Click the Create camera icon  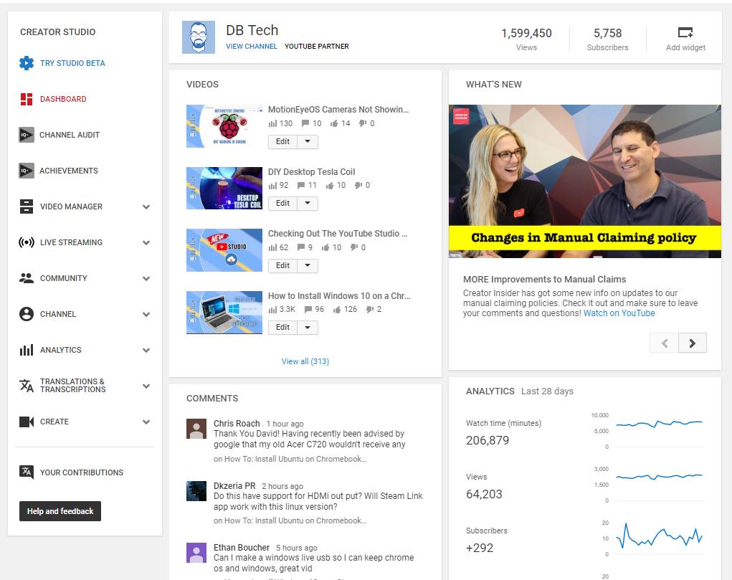click(26, 422)
